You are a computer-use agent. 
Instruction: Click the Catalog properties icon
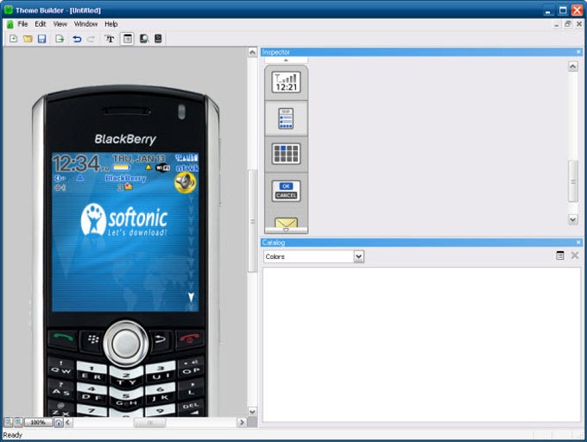click(x=560, y=256)
